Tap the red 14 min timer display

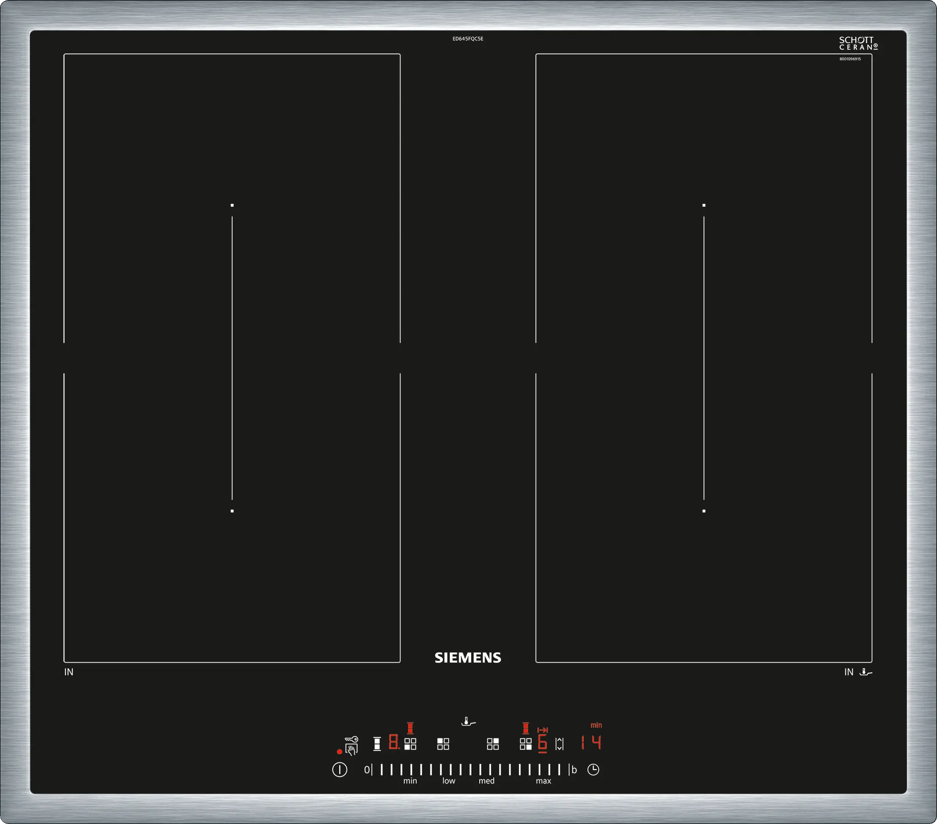coord(591,742)
